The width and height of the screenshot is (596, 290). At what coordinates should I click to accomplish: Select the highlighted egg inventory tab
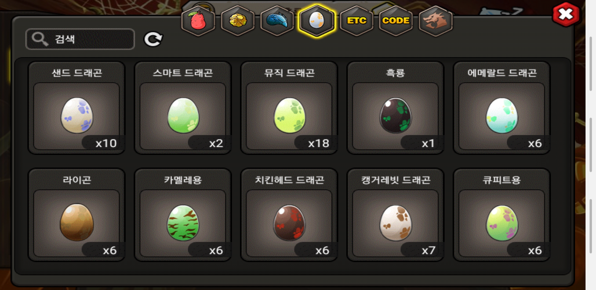(x=317, y=21)
